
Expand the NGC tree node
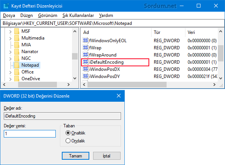click(x=10, y=58)
